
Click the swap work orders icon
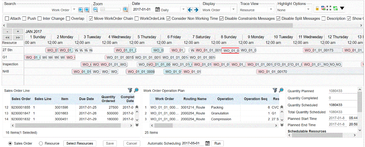click(x=323, y=8)
